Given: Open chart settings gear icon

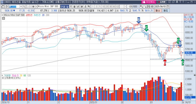Looking at the screenshot, I should point(152,7).
